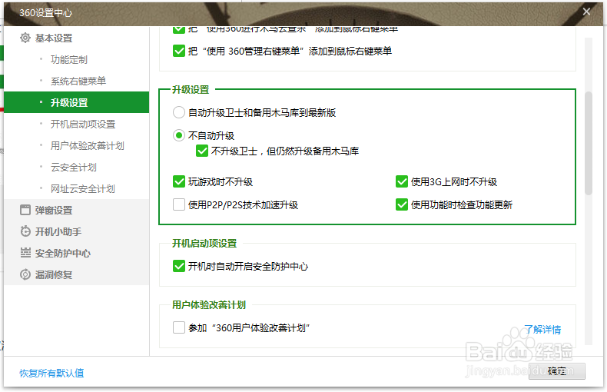Click the 了解详情 link
The image size is (607, 392).
tap(542, 329)
